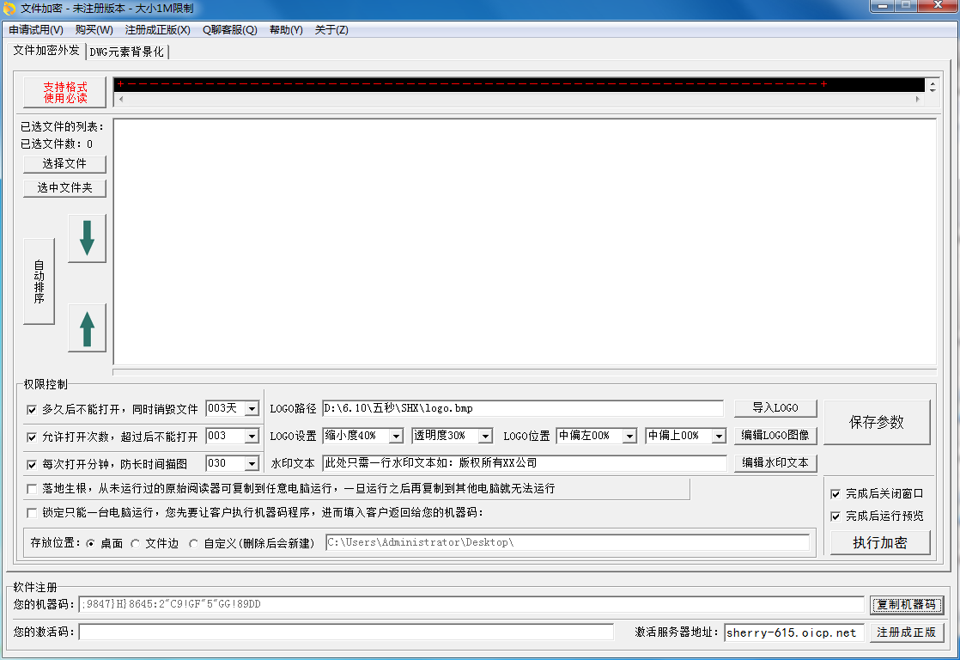Switch to DWG元素背景化 tab
The width and height of the screenshot is (960, 660).
click(127, 52)
